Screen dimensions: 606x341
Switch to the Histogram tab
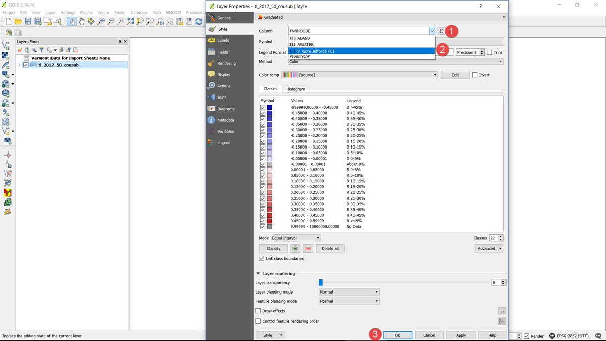295,89
